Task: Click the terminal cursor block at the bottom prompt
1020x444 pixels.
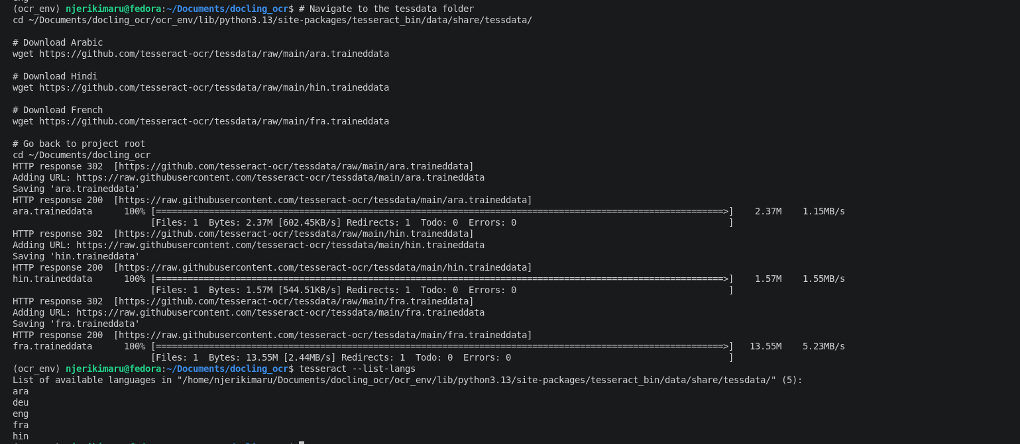Action: [302, 443]
